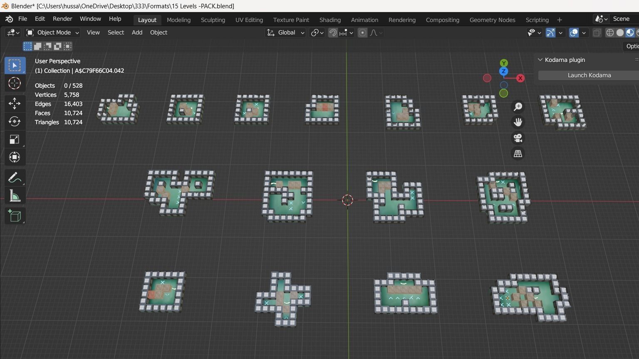The height and width of the screenshot is (359, 639).
Task: Open the Edit menu
Action: [x=40, y=19]
